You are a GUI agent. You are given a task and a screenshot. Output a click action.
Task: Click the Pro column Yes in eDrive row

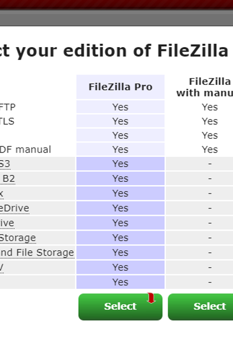[120, 208]
